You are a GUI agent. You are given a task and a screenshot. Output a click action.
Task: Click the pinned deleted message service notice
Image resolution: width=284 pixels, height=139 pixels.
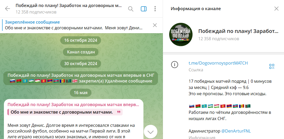pos(81,78)
